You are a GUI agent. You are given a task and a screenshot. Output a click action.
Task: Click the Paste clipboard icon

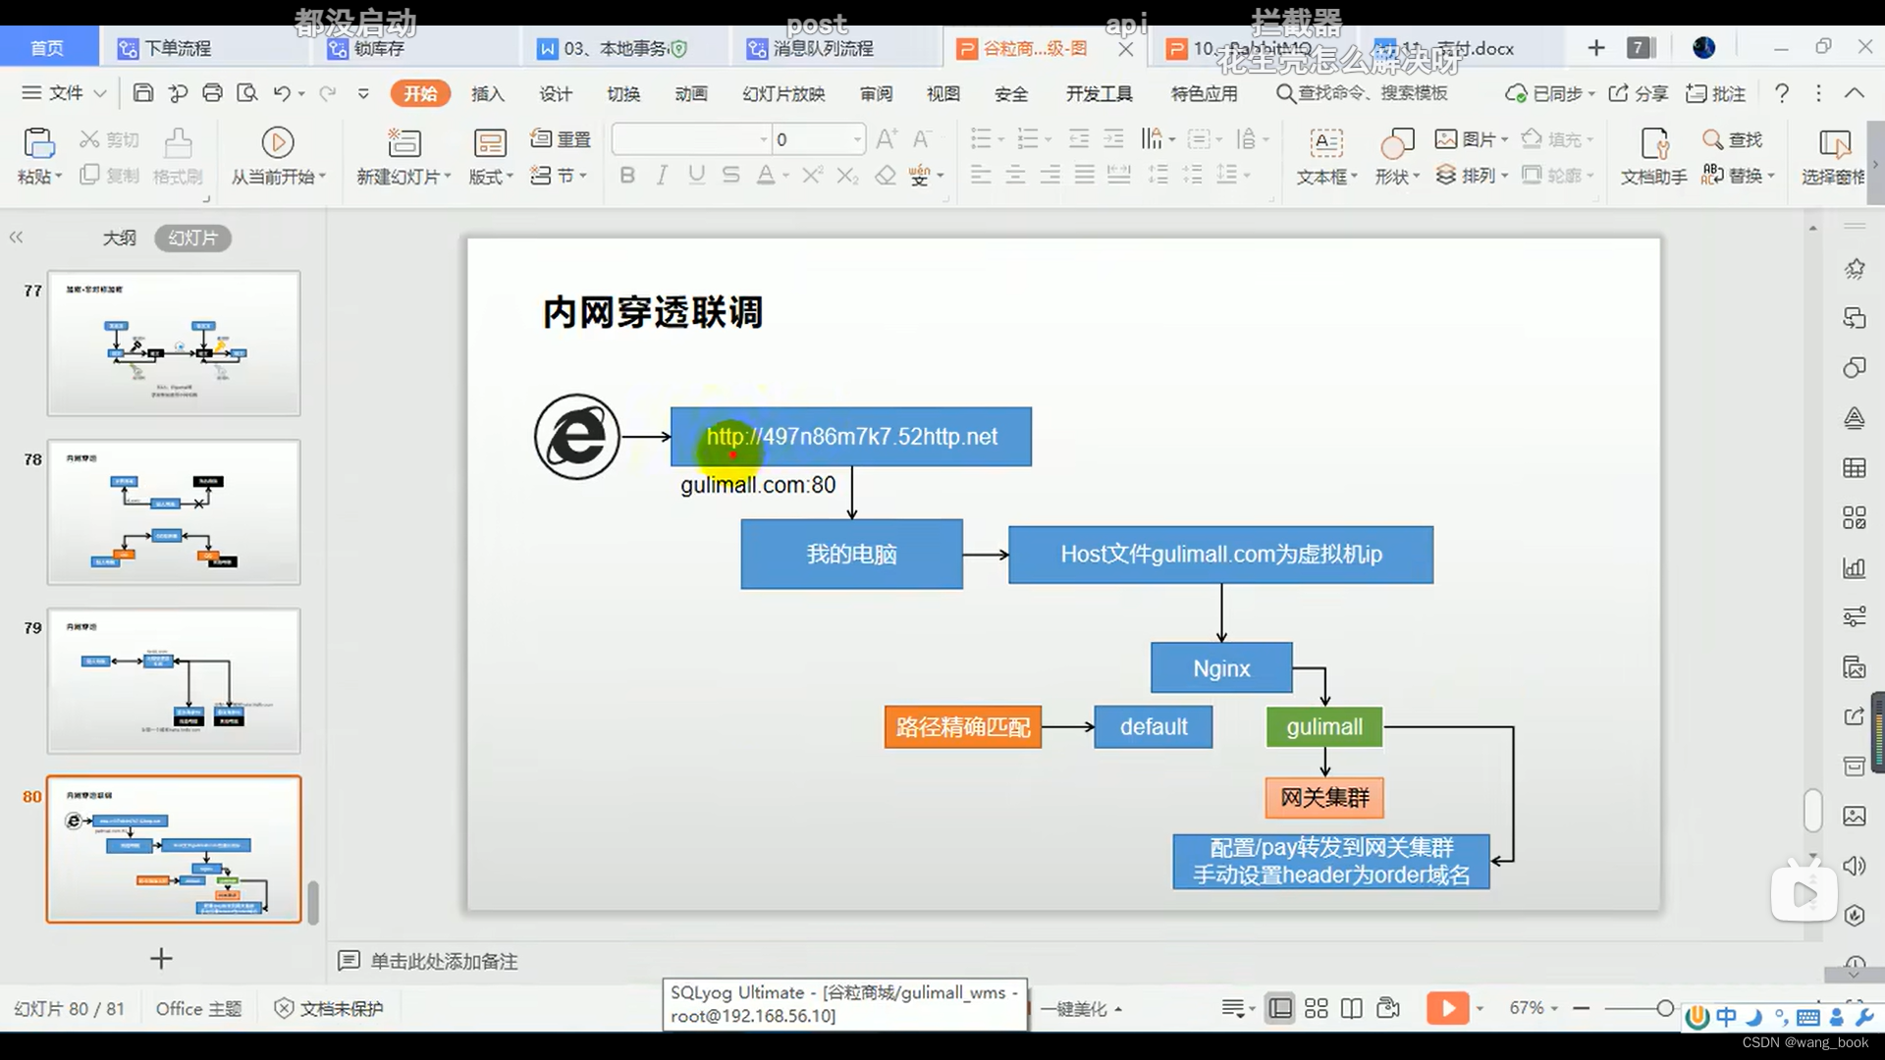point(38,143)
